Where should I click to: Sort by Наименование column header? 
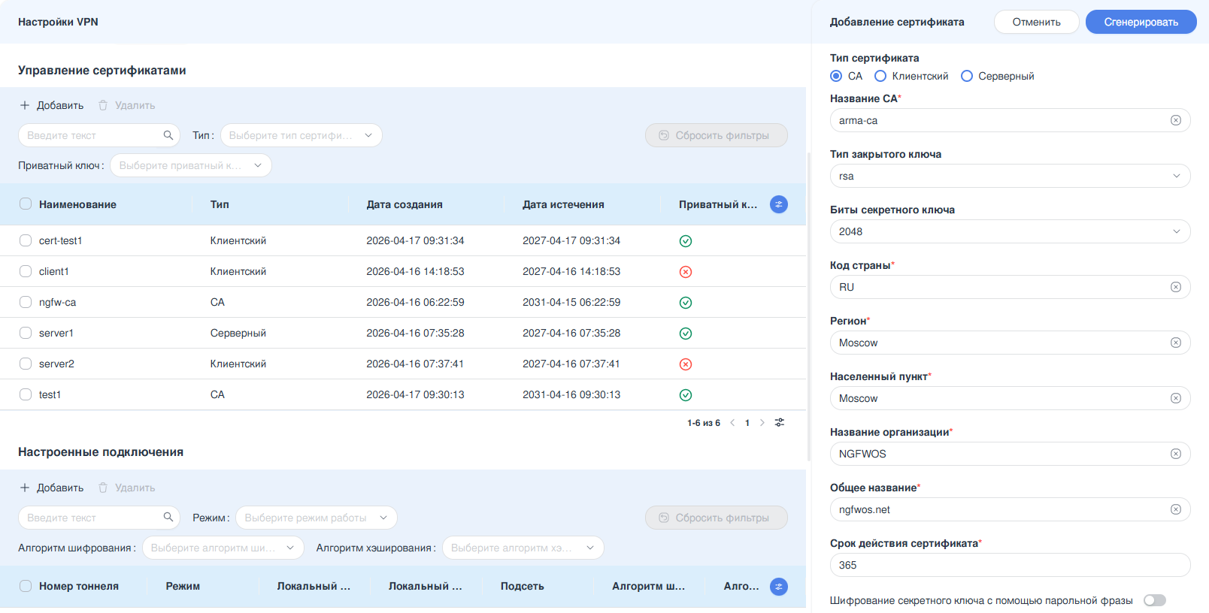click(x=77, y=204)
